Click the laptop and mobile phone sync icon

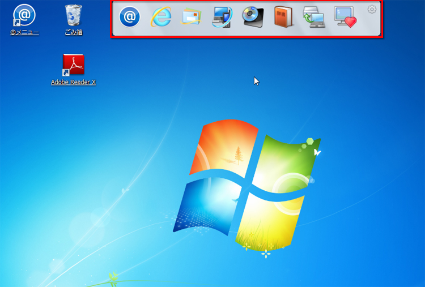pos(222,17)
